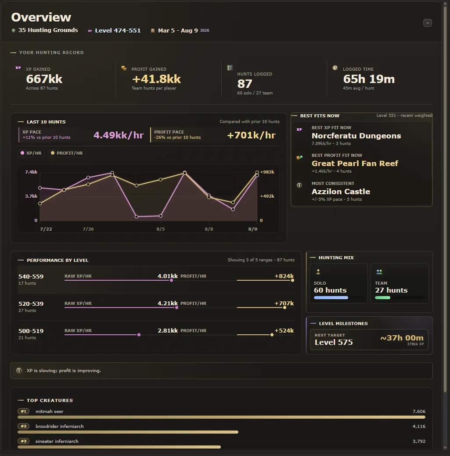Click the list icon above Hunts Logged
This screenshot has height=456, width=450.
(x=230, y=68)
